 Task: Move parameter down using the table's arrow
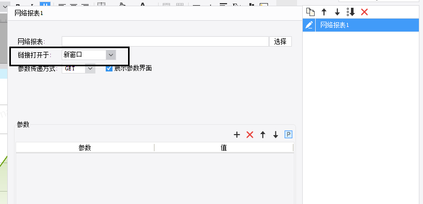coord(275,135)
